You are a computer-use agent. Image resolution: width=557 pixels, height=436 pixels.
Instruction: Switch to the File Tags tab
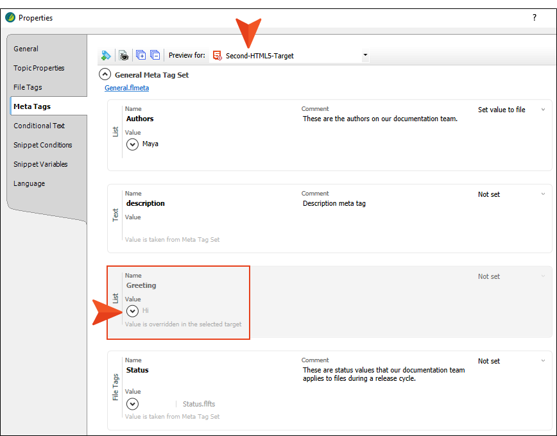click(28, 87)
